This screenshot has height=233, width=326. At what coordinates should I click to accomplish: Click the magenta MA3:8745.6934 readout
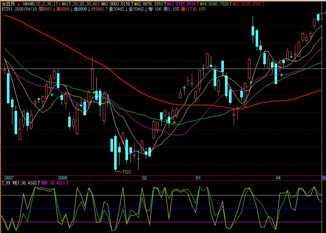click(181, 3)
